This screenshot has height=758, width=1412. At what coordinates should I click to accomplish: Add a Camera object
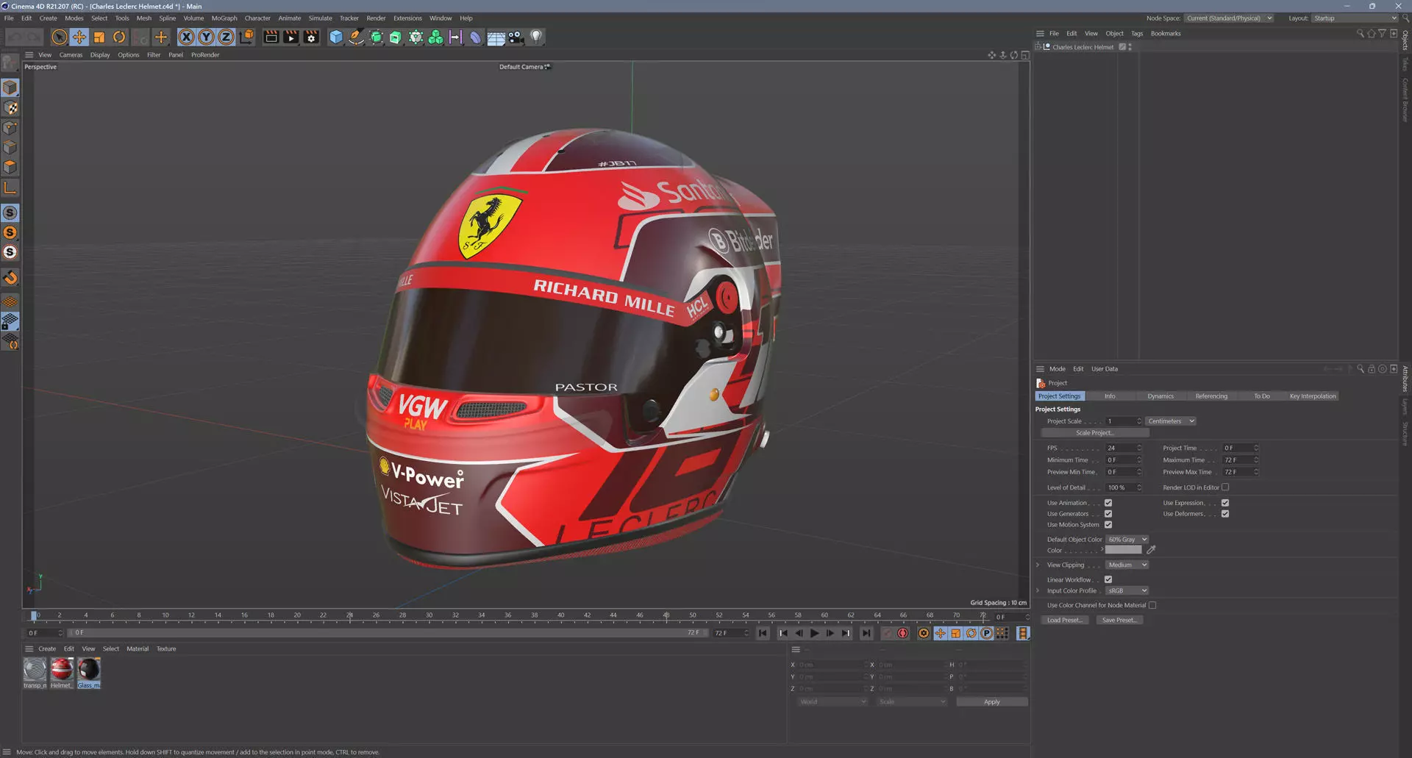click(x=516, y=37)
